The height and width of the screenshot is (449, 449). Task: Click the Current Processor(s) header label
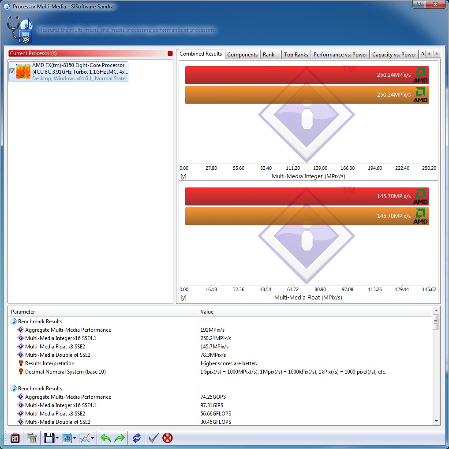tap(33, 53)
